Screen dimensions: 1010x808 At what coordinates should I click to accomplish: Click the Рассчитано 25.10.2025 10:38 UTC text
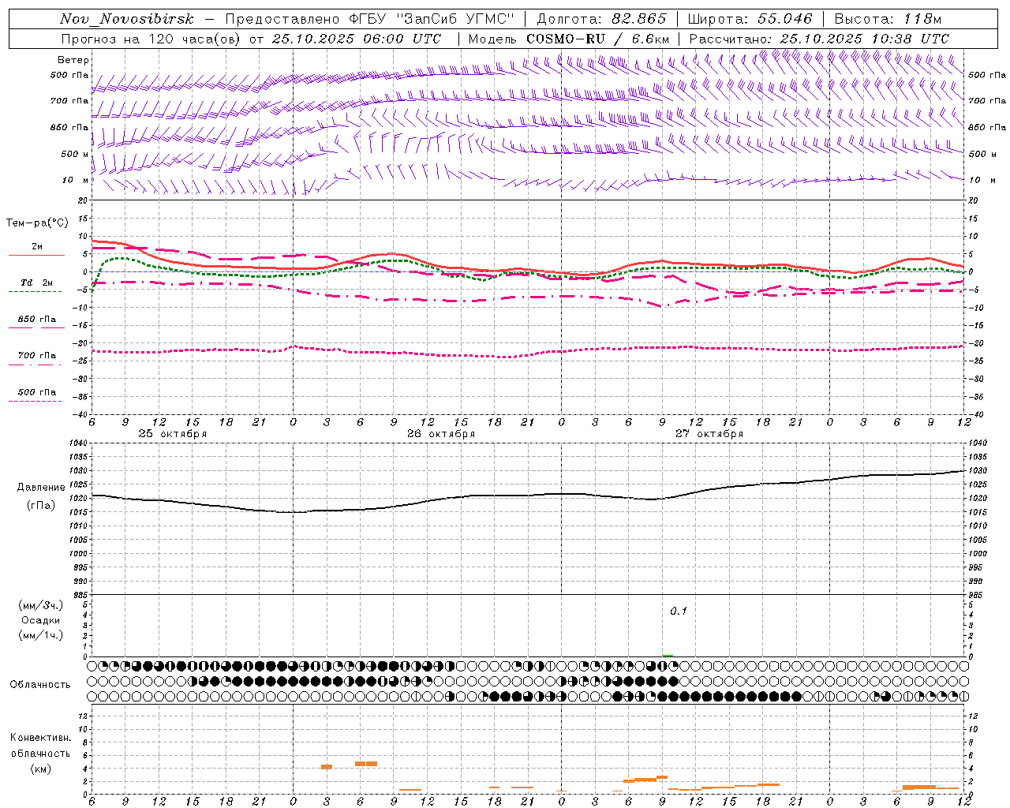click(x=819, y=39)
